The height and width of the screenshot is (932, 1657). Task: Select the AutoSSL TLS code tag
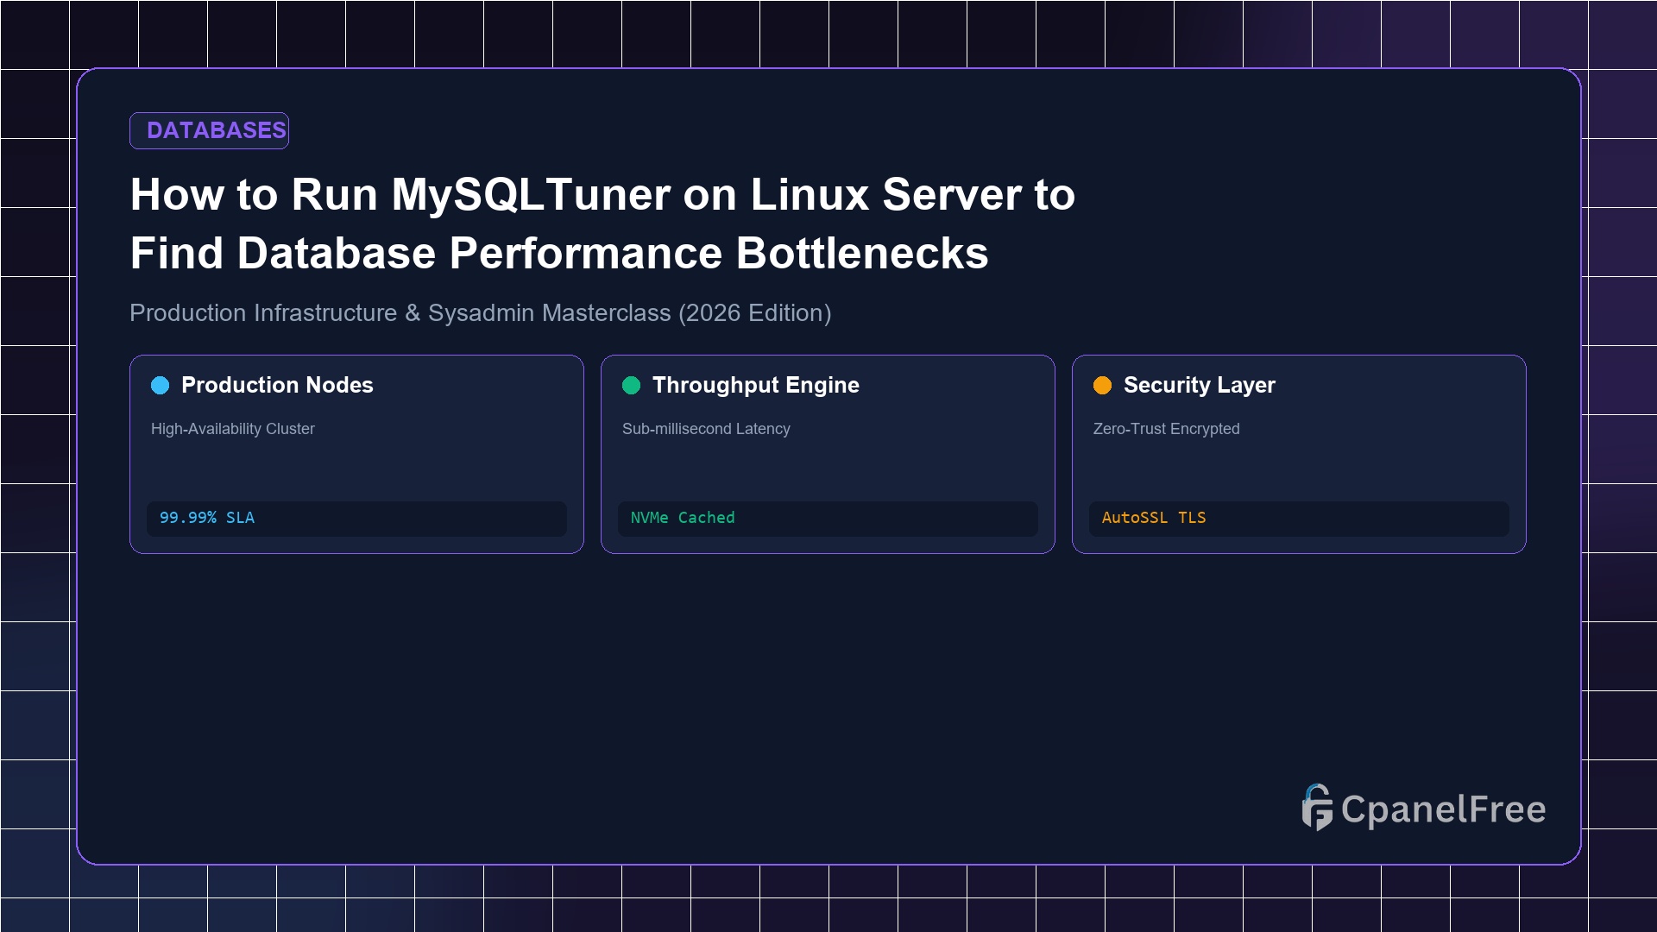coord(1299,519)
